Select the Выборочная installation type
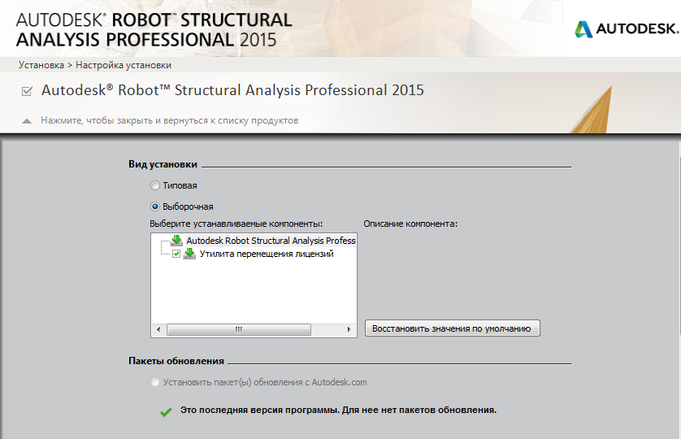 [155, 206]
